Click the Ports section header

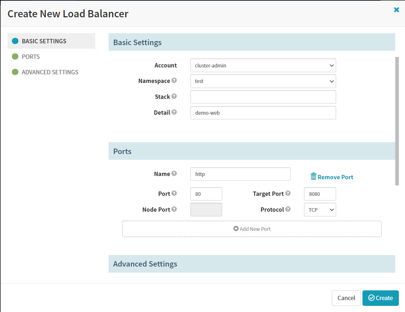pos(252,151)
